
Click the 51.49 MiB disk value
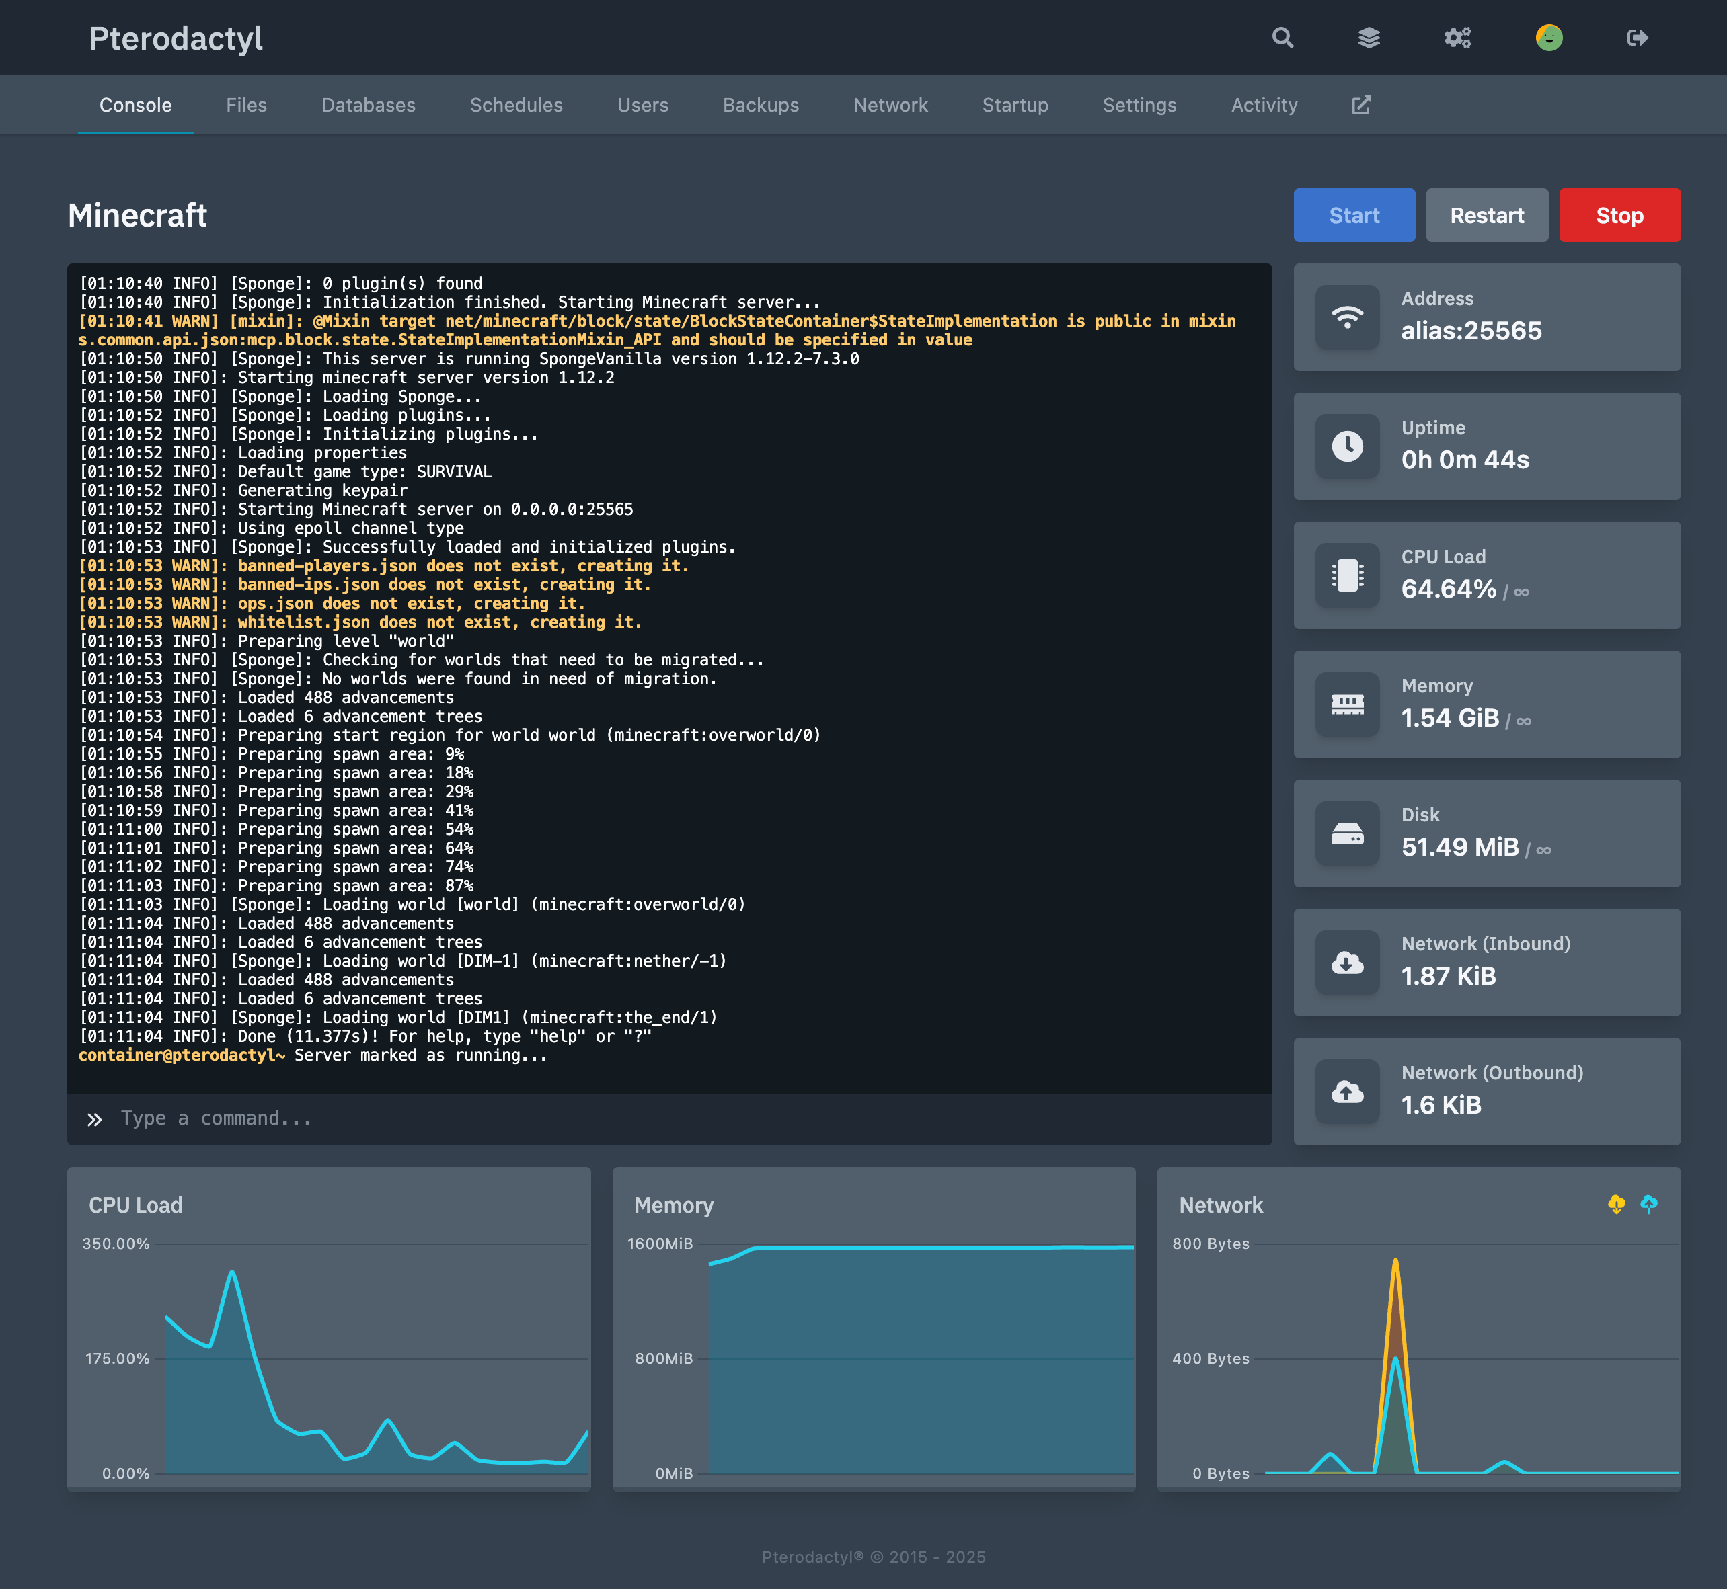(1459, 847)
